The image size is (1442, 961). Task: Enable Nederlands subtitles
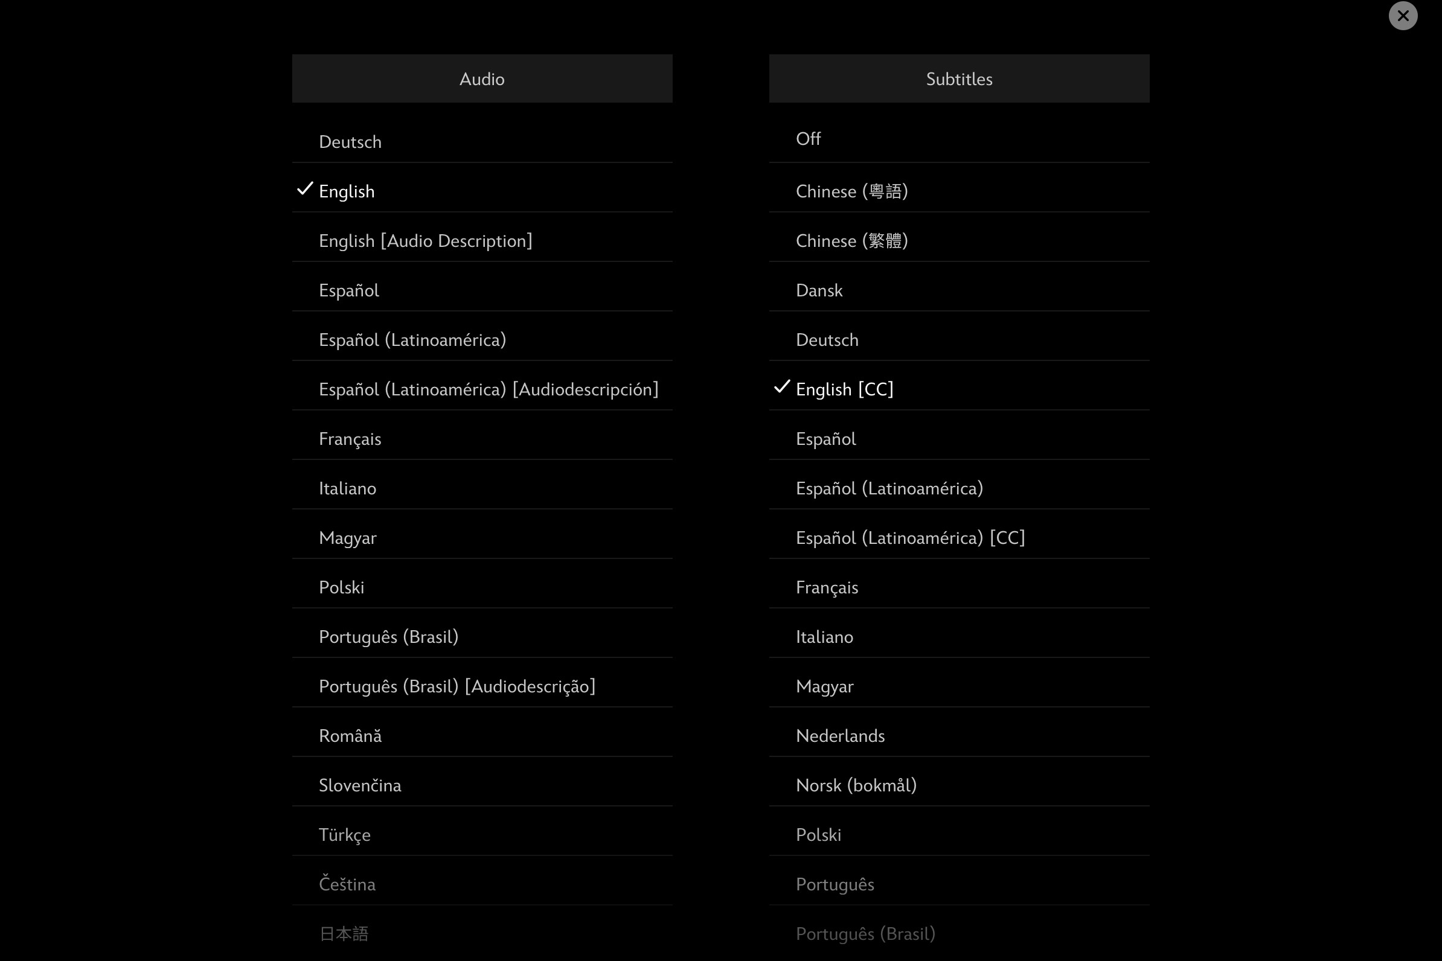(840, 736)
